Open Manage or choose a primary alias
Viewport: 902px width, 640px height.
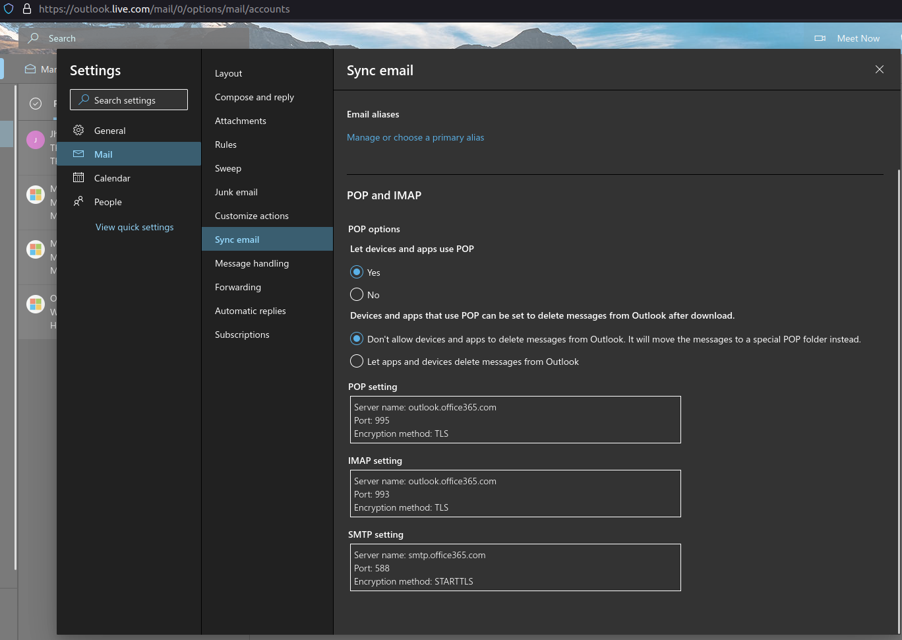[x=415, y=137]
